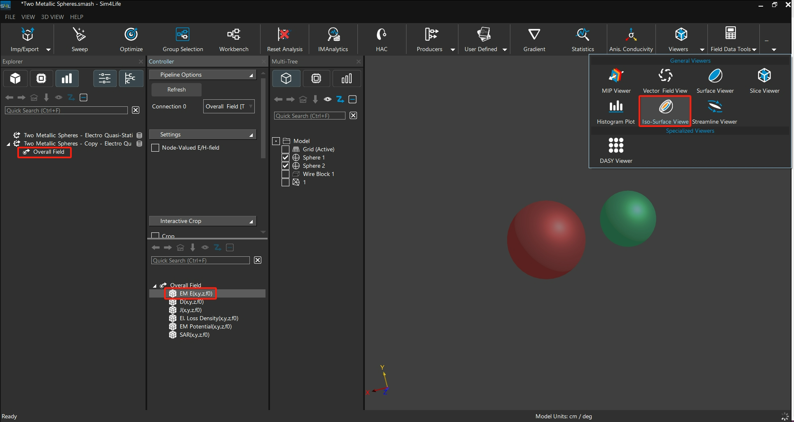Click the Explorer Quick Search field
This screenshot has height=422, width=794.
(x=66, y=110)
